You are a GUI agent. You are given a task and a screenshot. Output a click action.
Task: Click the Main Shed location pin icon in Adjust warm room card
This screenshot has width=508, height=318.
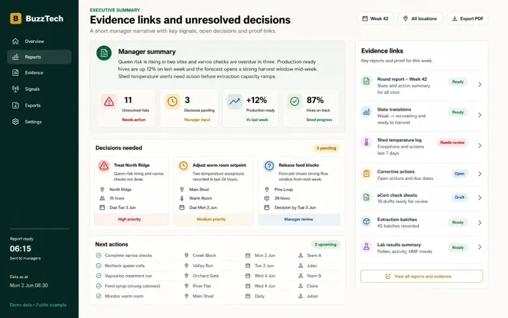182,190
